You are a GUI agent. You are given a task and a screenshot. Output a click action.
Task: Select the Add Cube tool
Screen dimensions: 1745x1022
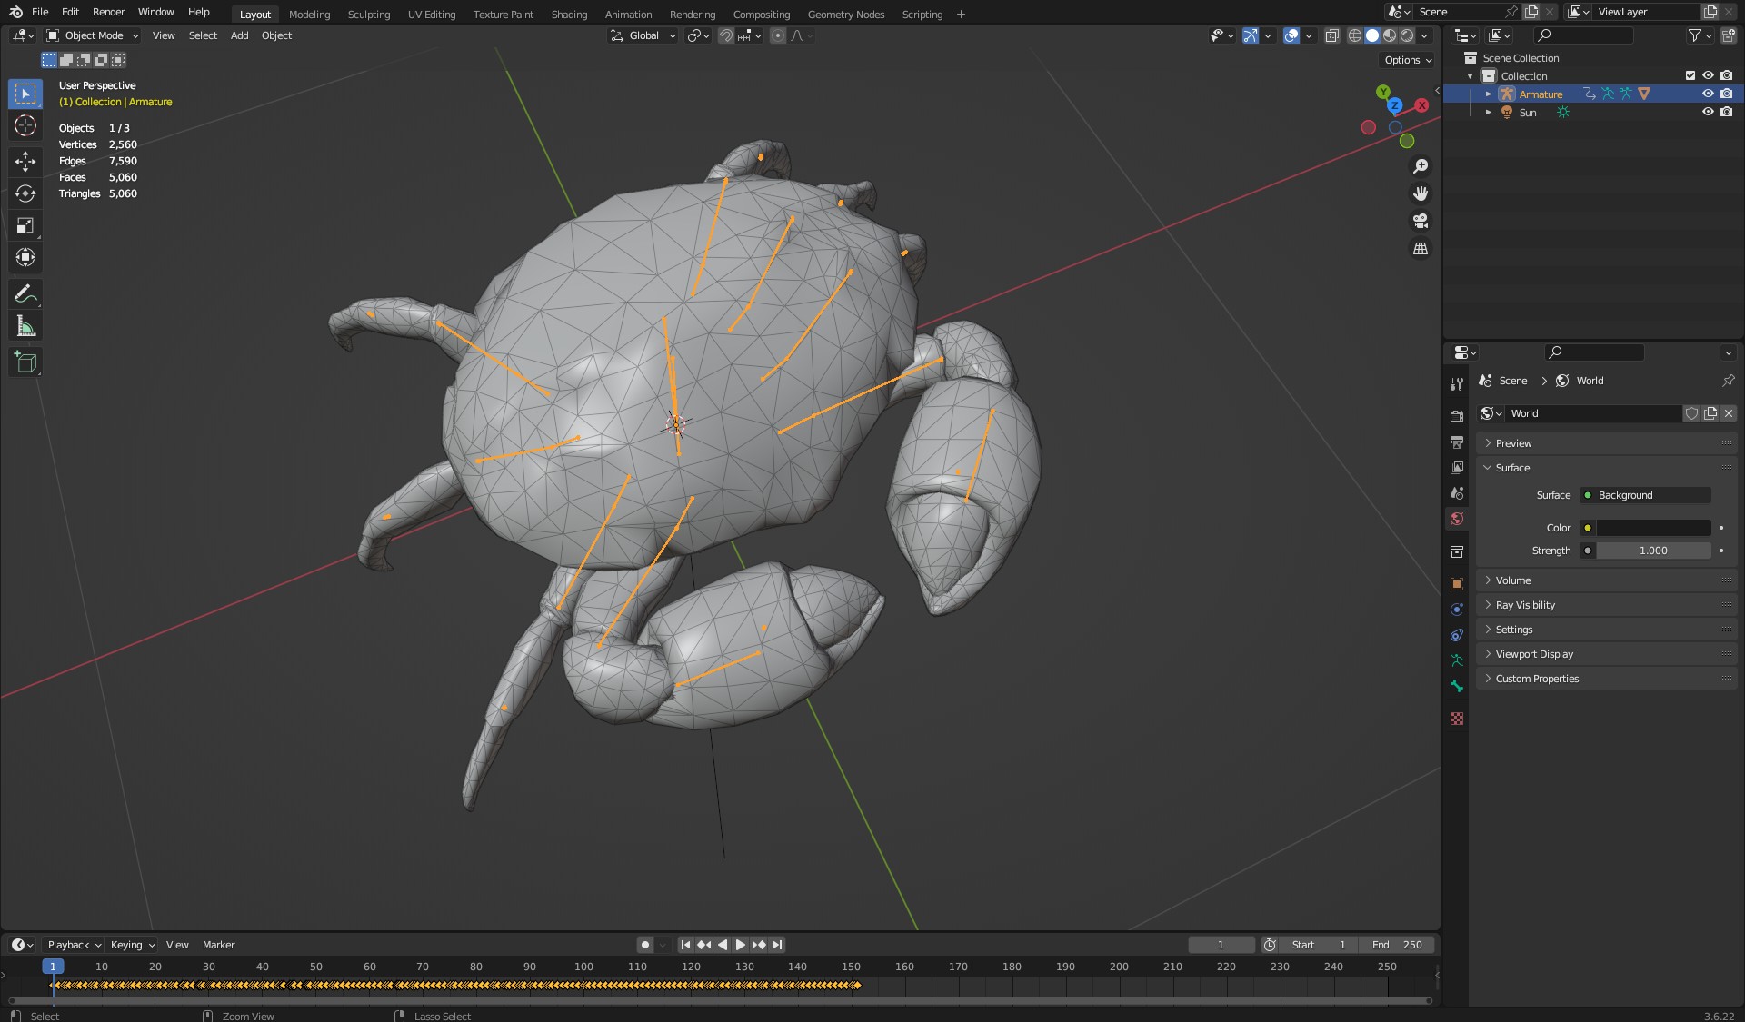click(25, 362)
